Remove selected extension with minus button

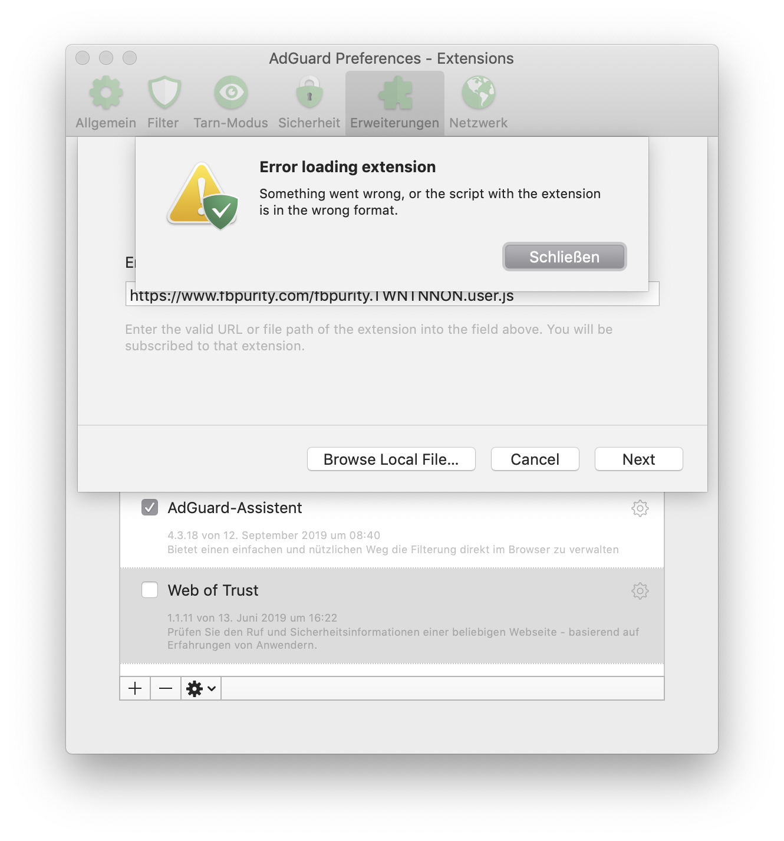(166, 688)
